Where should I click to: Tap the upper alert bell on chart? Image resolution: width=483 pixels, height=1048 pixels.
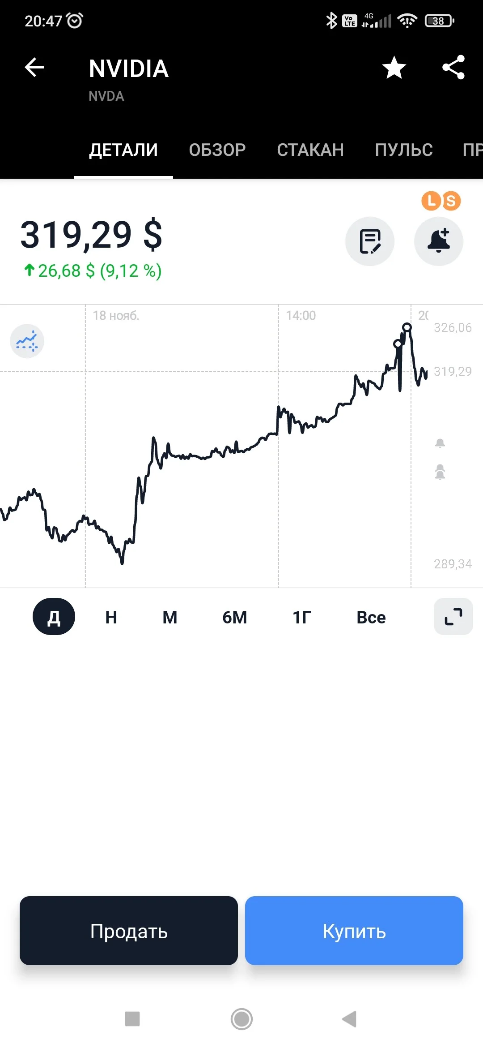click(440, 443)
